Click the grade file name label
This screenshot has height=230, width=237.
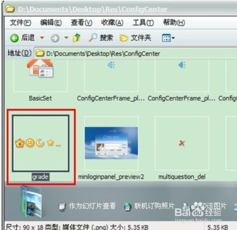point(41,177)
